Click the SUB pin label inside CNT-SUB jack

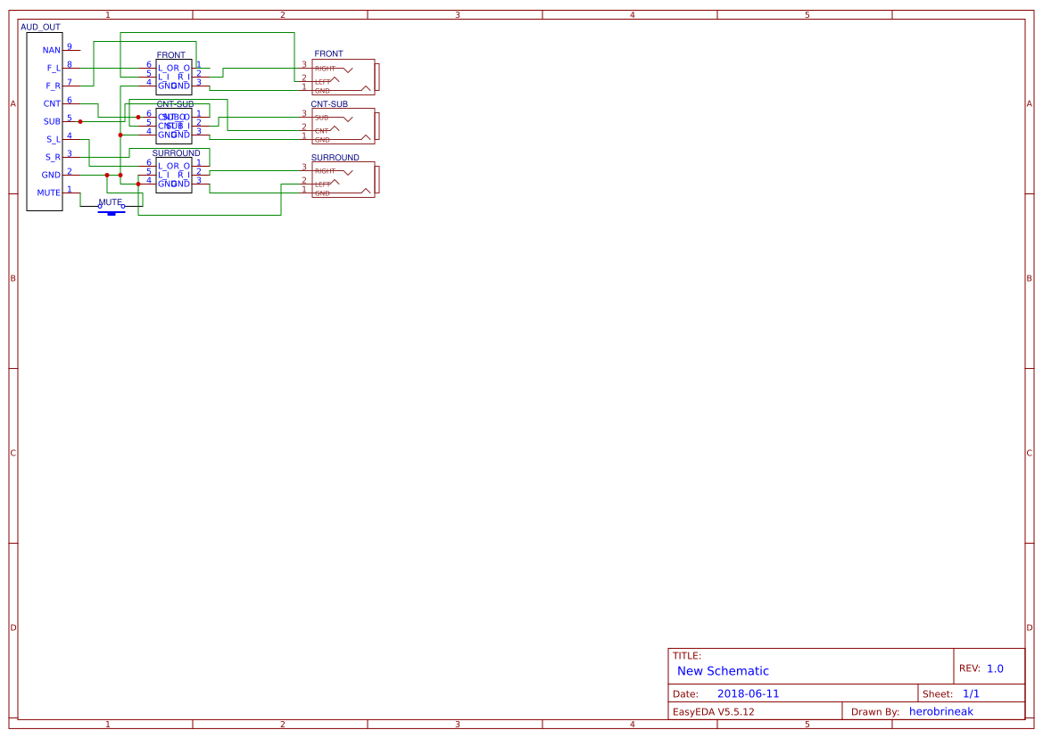coord(322,118)
